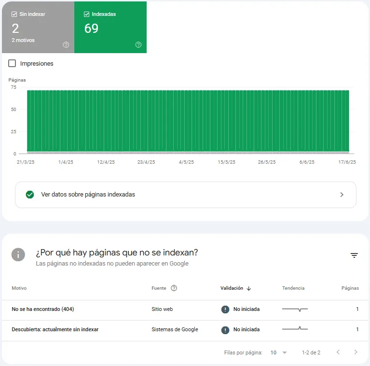Click the Validación sort arrow icon

click(249, 288)
